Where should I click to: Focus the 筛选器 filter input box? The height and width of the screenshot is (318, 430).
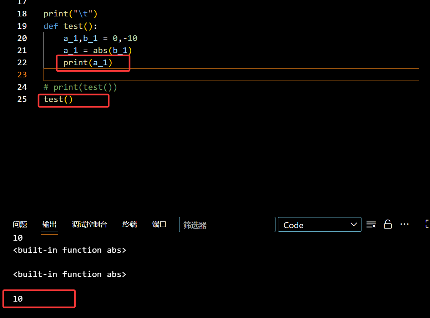[227, 225]
